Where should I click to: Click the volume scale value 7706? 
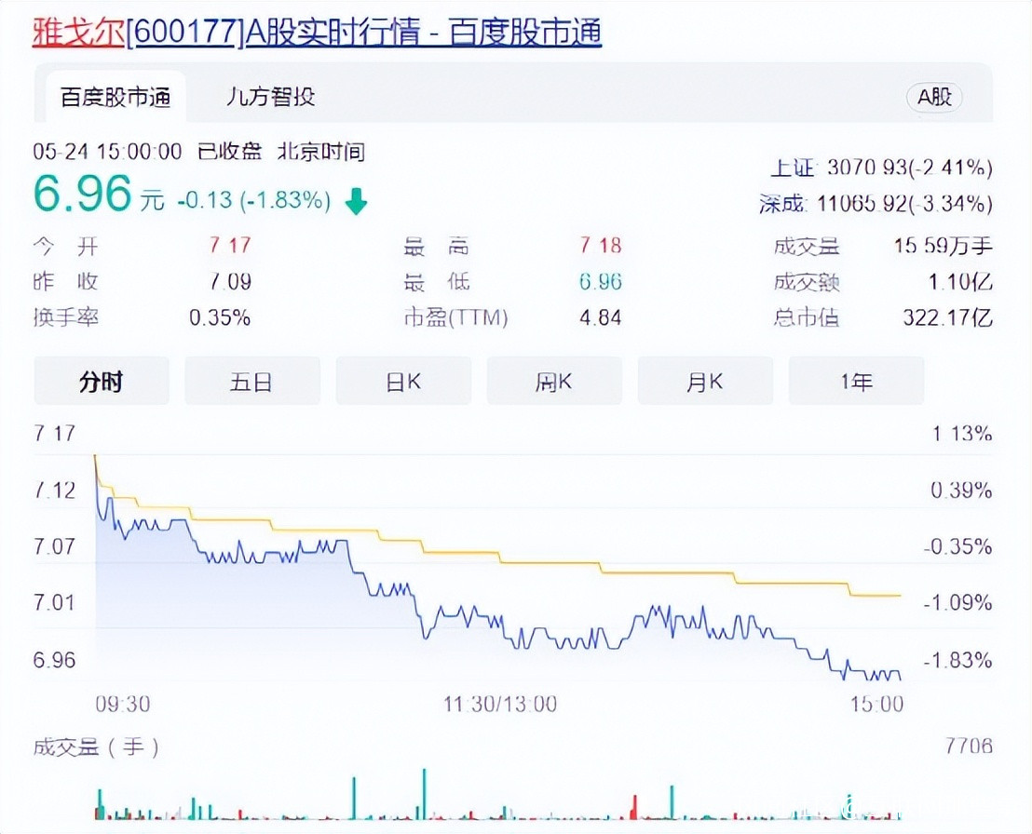(x=969, y=746)
